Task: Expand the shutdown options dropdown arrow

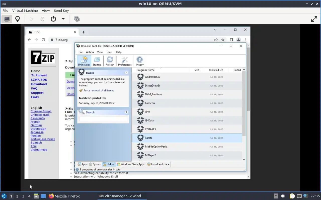Action: coord(63,19)
